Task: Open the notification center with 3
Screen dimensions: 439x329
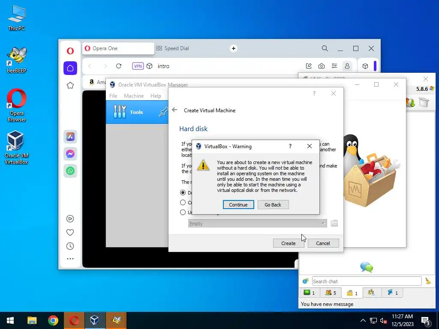Action: 426,321
